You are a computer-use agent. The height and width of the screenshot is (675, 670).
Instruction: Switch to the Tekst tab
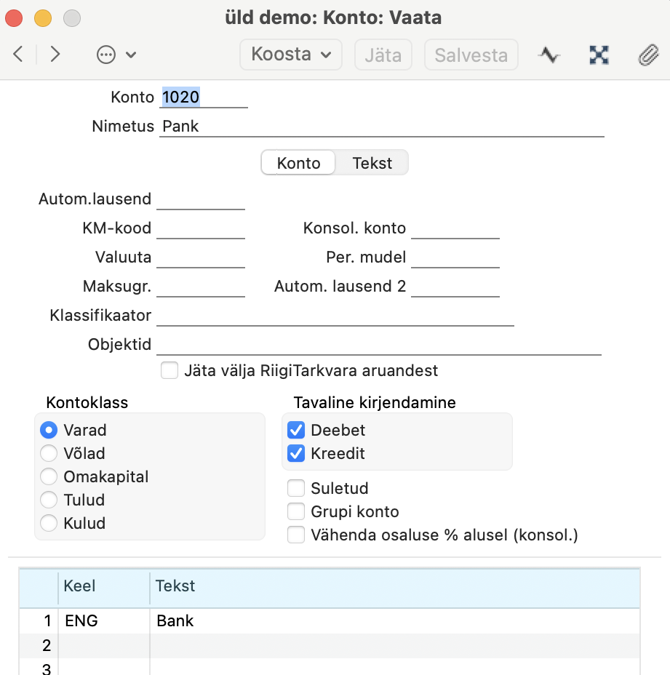coord(372,163)
